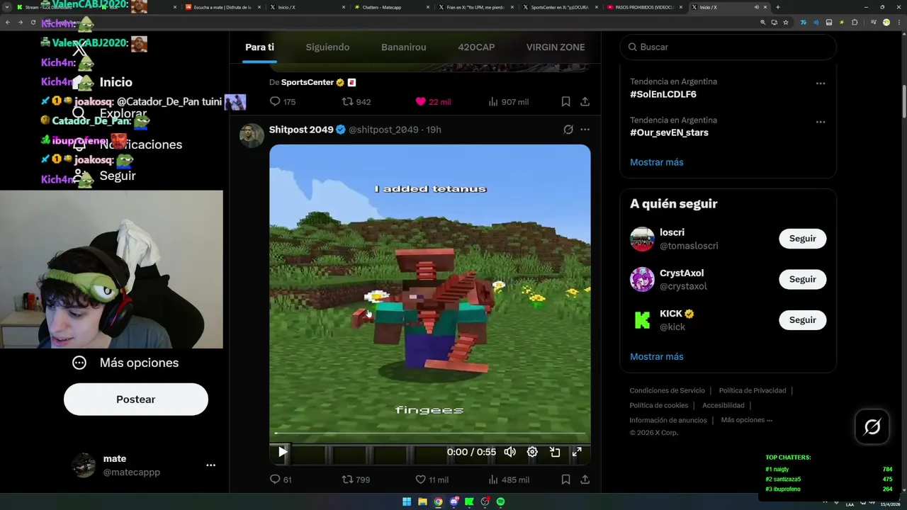The image size is (907, 510).
Task: Open options for #SolEnLCDLF6 trend
Action: pos(821,84)
